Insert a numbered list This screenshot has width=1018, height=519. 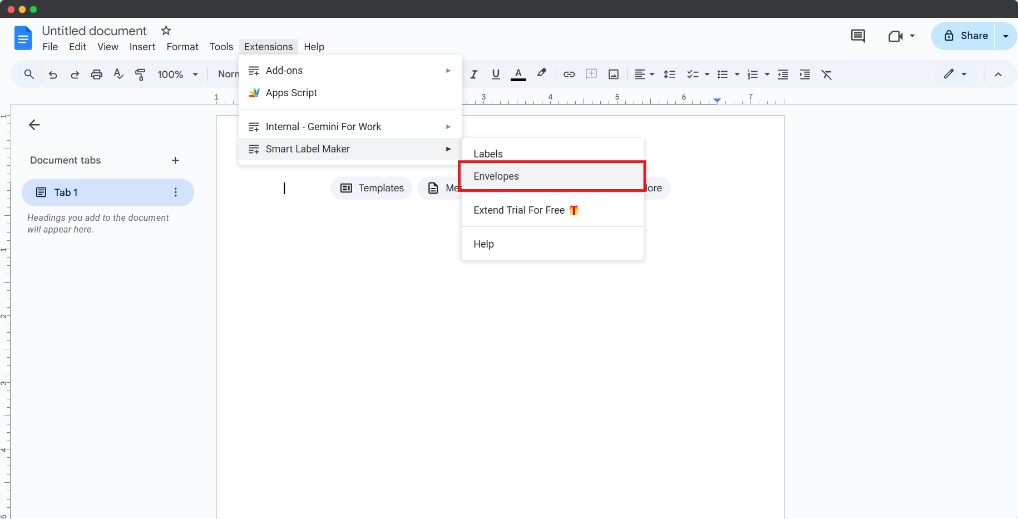pyautogui.click(x=753, y=74)
